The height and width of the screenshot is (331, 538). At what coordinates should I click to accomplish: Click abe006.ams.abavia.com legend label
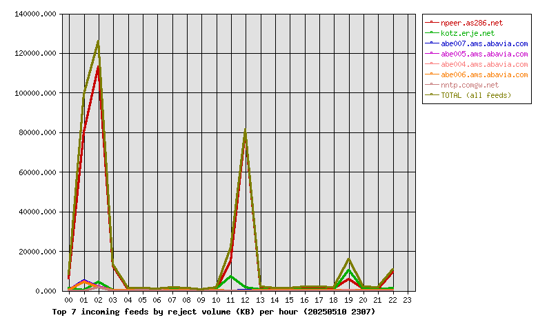pyautogui.click(x=484, y=74)
